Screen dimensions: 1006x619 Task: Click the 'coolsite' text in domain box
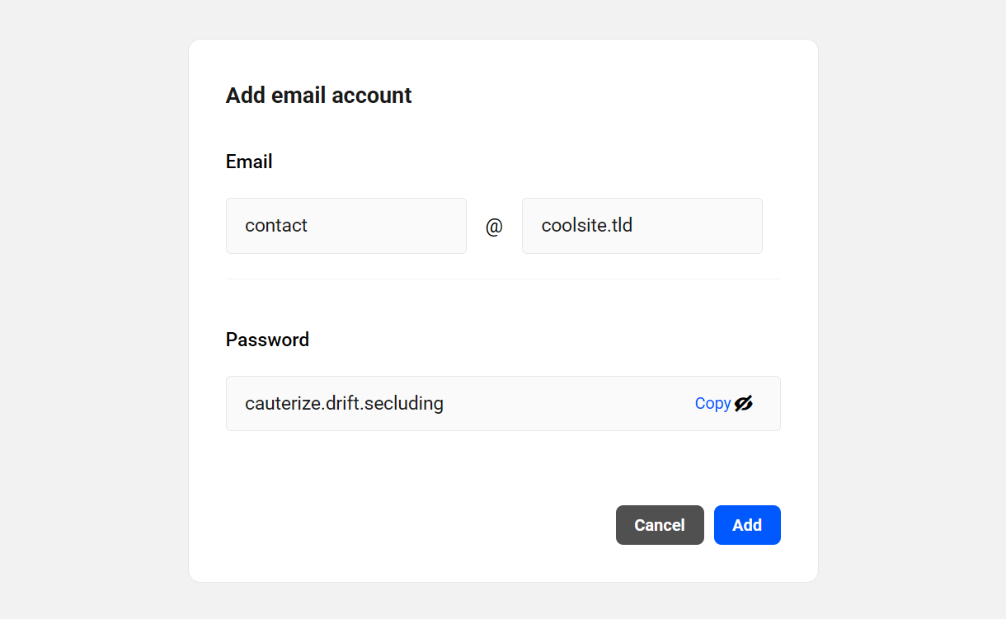point(571,226)
